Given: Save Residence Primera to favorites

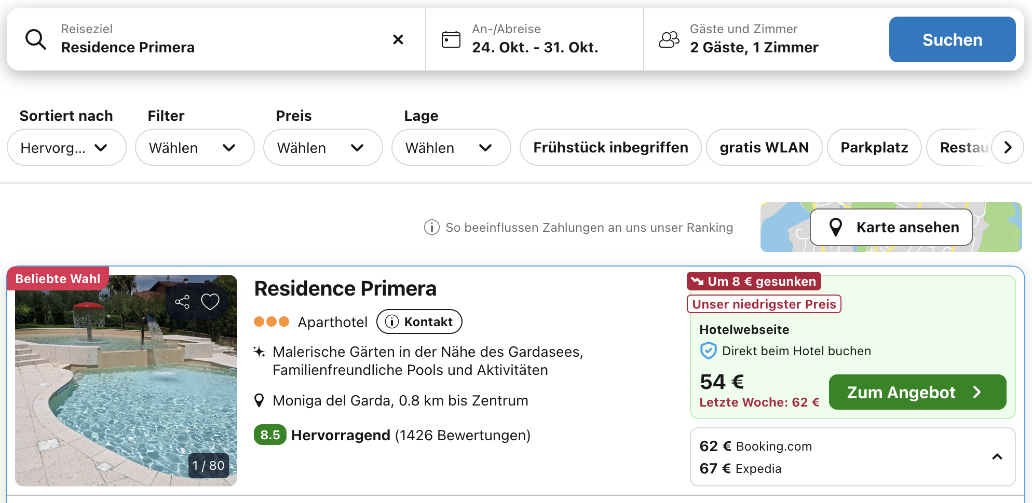Looking at the screenshot, I should click(x=210, y=302).
